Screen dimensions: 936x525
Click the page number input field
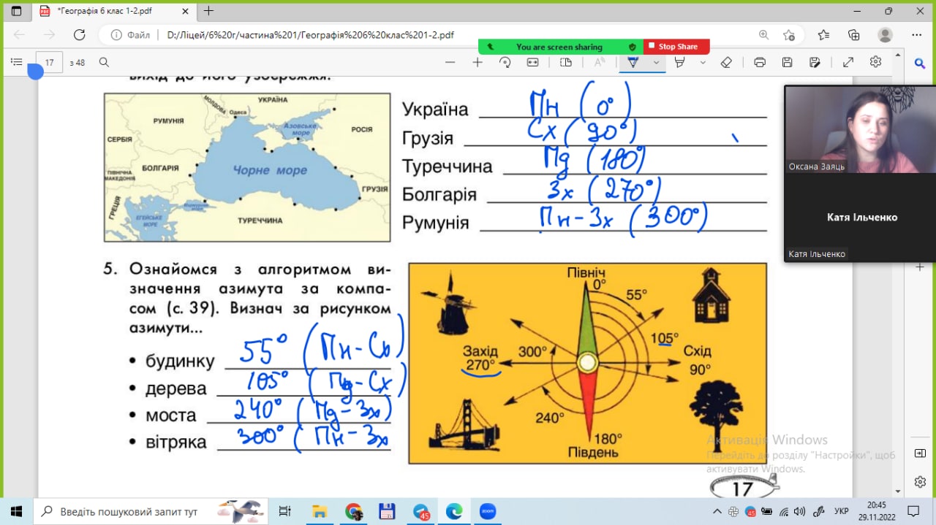coord(50,63)
